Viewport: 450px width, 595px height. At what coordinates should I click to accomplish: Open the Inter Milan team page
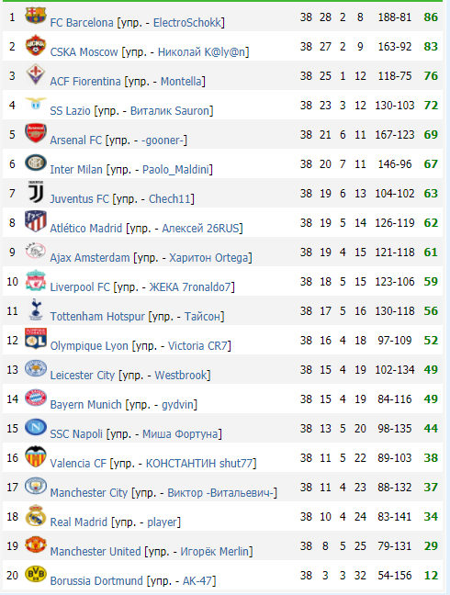point(76,169)
